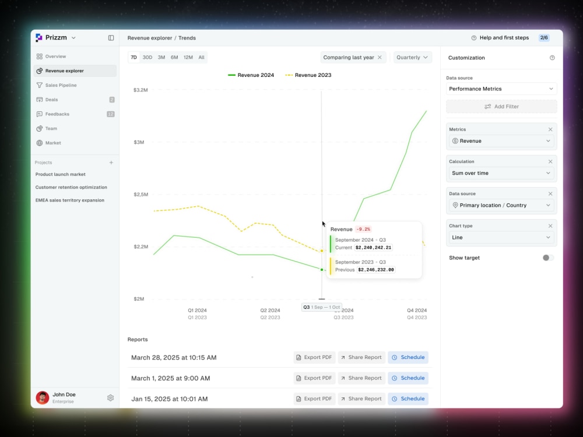This screenshot has height=437, width=583.
Task: Schedule the March 1, 2025 report
Action: click(408, 378)
